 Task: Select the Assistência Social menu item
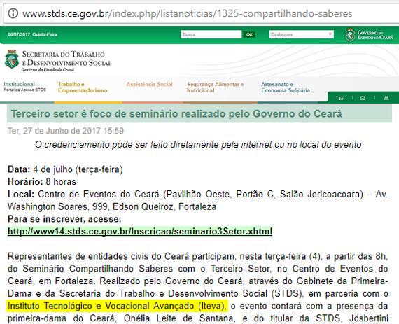pyautogui.click(x=149, y=84)
